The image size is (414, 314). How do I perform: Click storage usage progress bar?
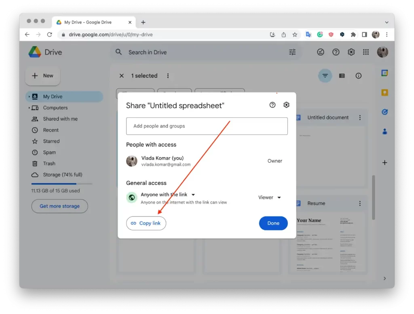62,184
